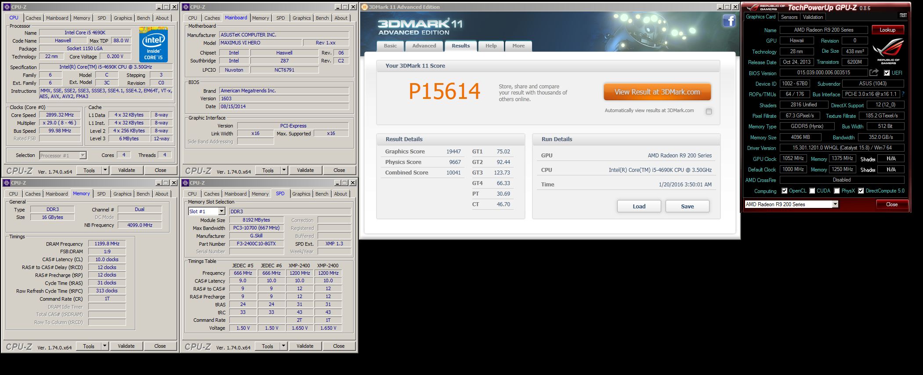Screen dimensions: 923x375
Task: Click the P15614 score text
Action: click(x=444, y=91)
